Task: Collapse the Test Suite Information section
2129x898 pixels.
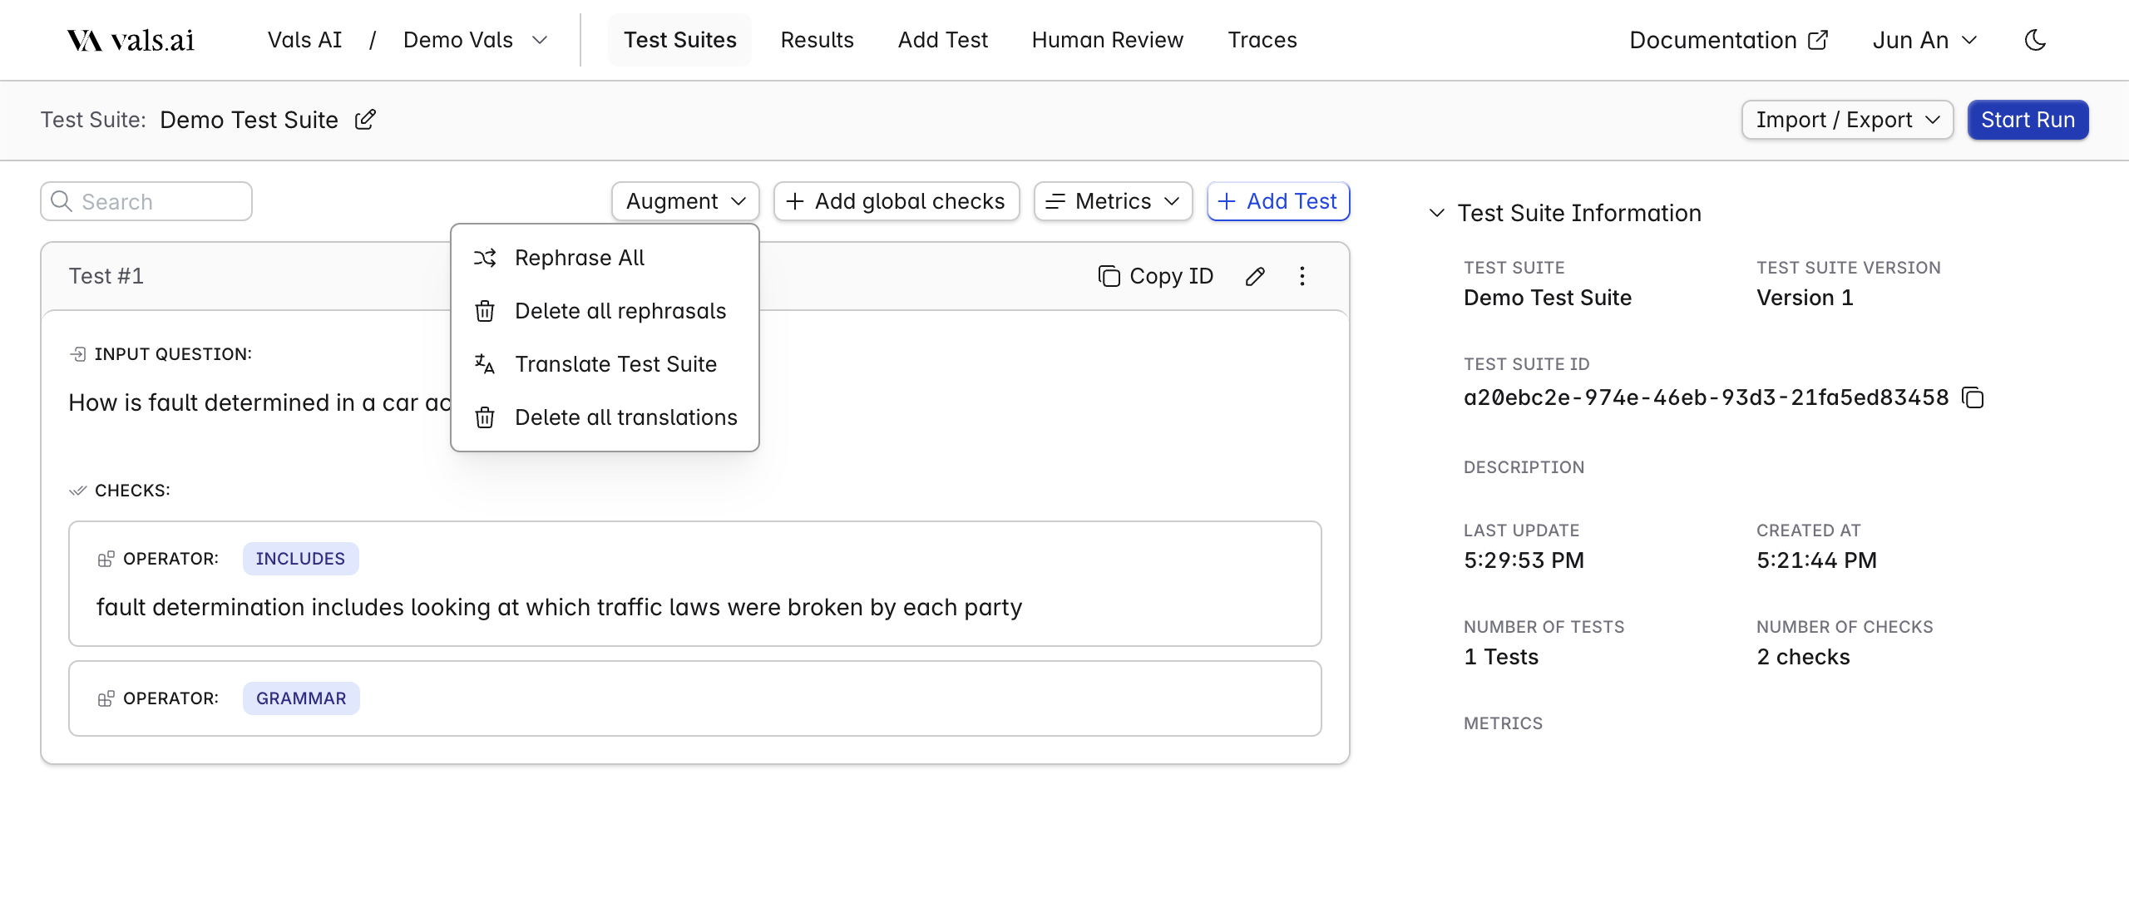Action: pos(1436,213)
